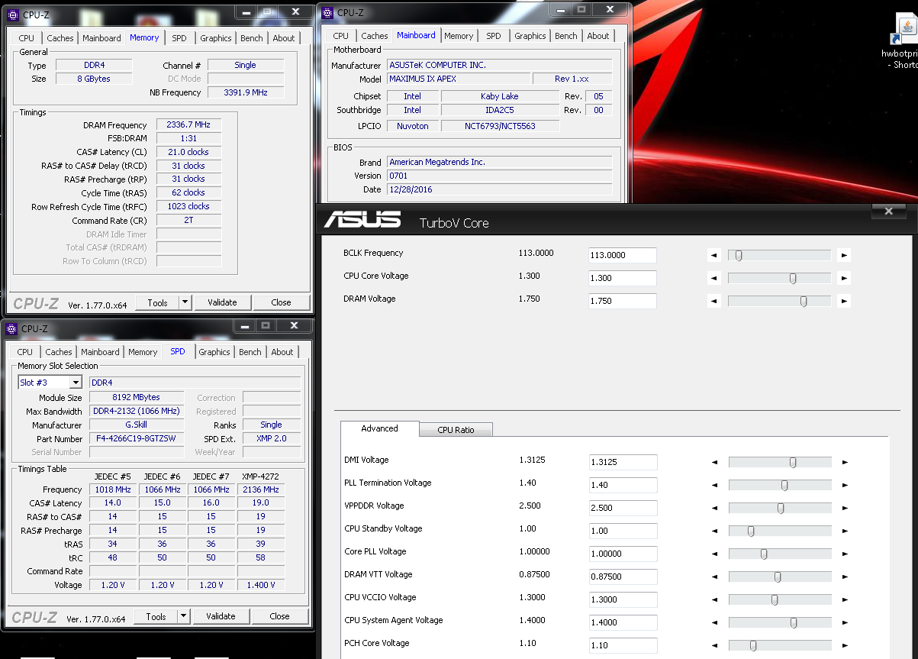Lower CPU Core Voltage using left arrow

(713, 279)
